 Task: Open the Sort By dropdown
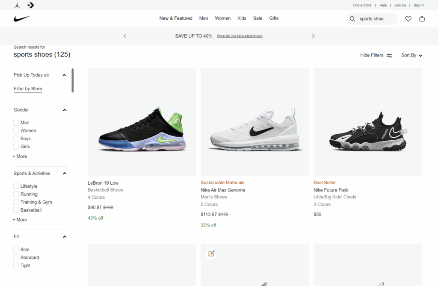(411, 55)
